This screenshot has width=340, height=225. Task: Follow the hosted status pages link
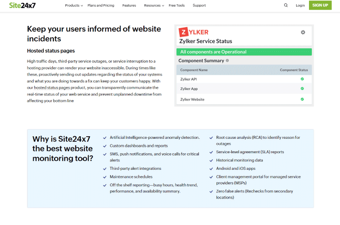point(52,88)
